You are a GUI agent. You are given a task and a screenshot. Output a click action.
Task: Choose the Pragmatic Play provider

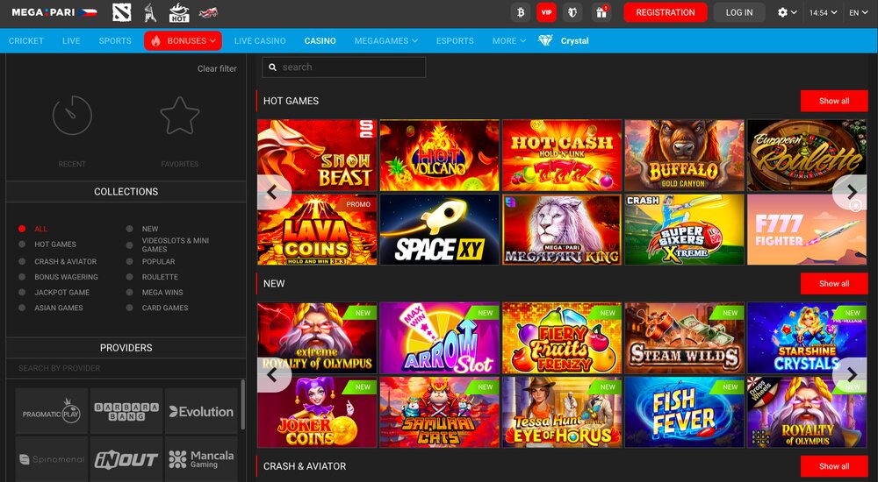(x=52, y=412)
